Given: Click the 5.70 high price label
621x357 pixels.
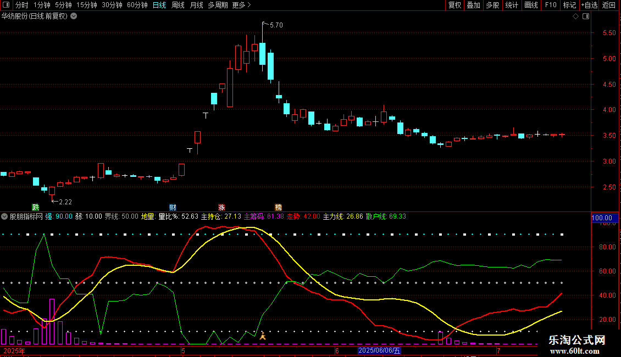Looking at the screenshot, I should pos(276,25).
